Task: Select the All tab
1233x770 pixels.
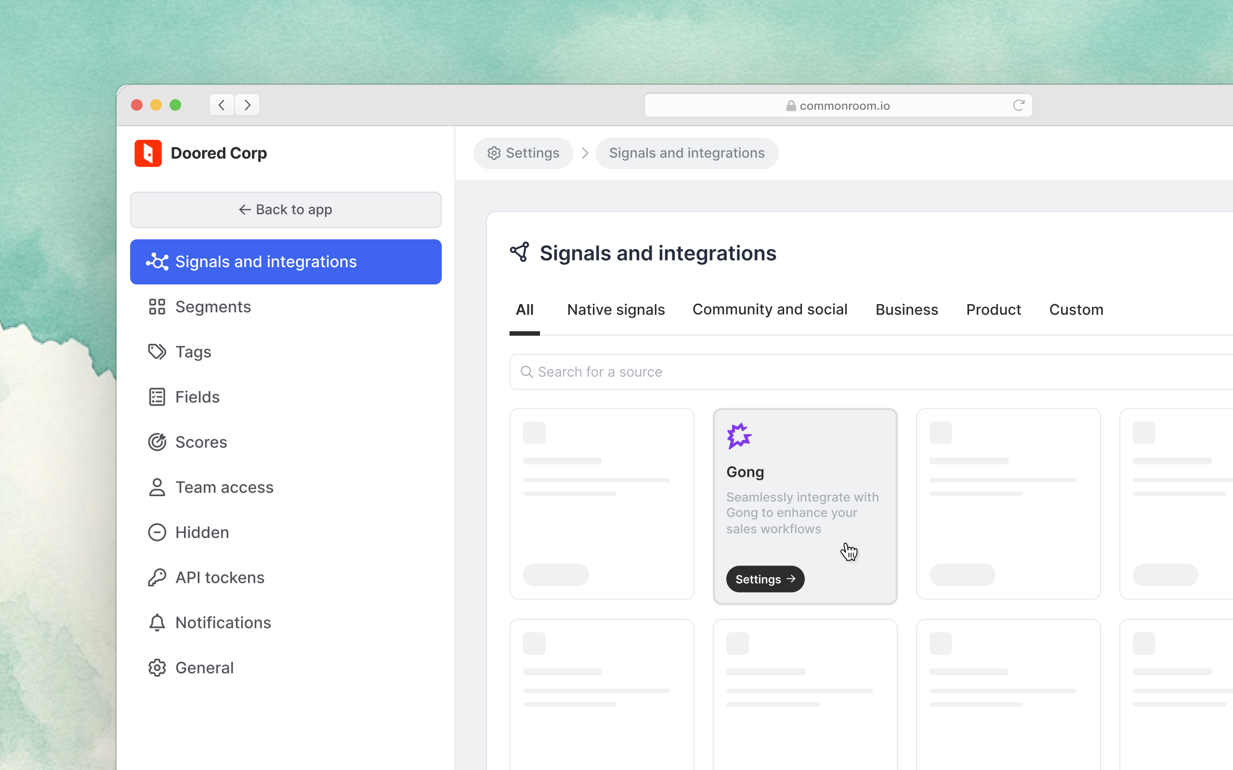Action: 525,309
